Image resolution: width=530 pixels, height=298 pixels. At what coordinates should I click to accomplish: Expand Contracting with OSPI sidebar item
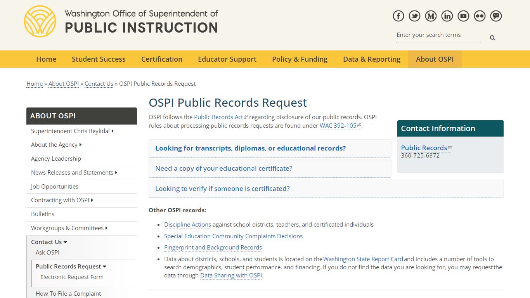(x=81, y=200)
